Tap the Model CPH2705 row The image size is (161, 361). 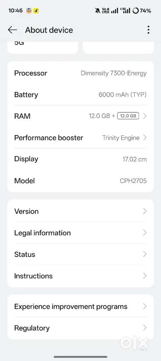coord(80,181)
